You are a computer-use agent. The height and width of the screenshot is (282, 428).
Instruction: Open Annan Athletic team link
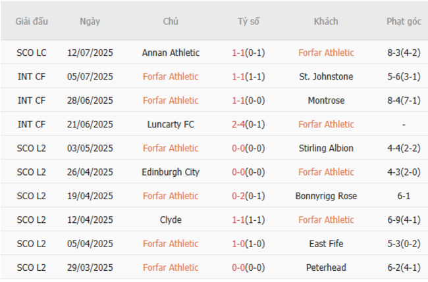(171, 53)
